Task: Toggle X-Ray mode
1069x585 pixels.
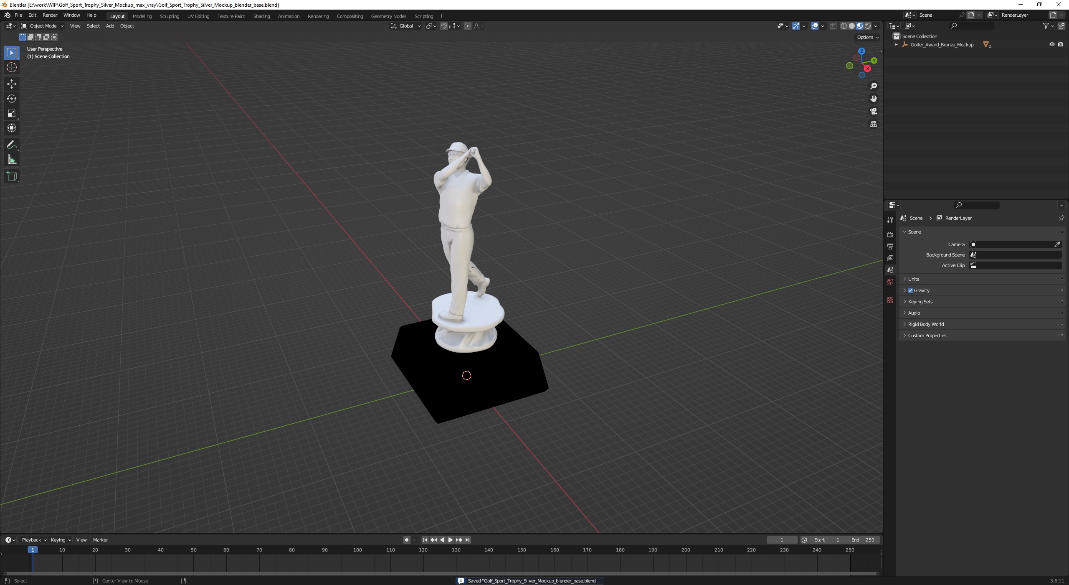Action: pyautogui.click(x=833, y=26)
